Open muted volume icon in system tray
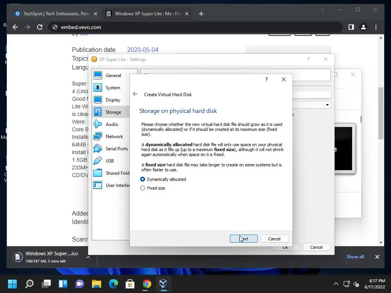Image resolution: width=391 pixels, height=293 pixels. click(356, 284)
